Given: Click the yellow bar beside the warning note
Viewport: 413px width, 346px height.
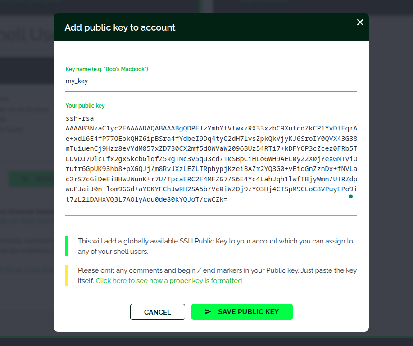Looking at the screenshot, I should click(66, 275).
